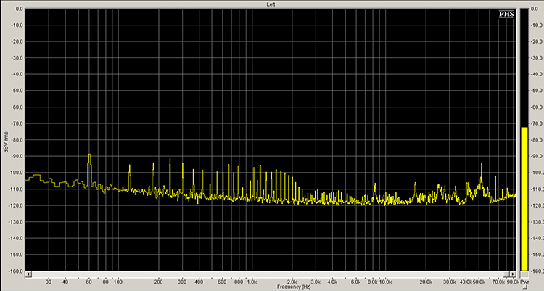Click the 1.0k tick on the frequency axis
544x291 pixels.
[252, 282]
